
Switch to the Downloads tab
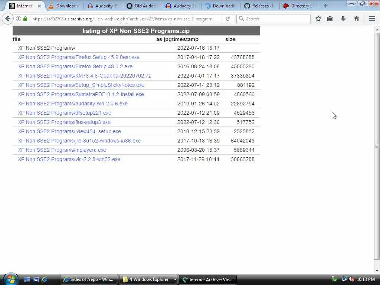pyautogui.click(x=64, y=6)
